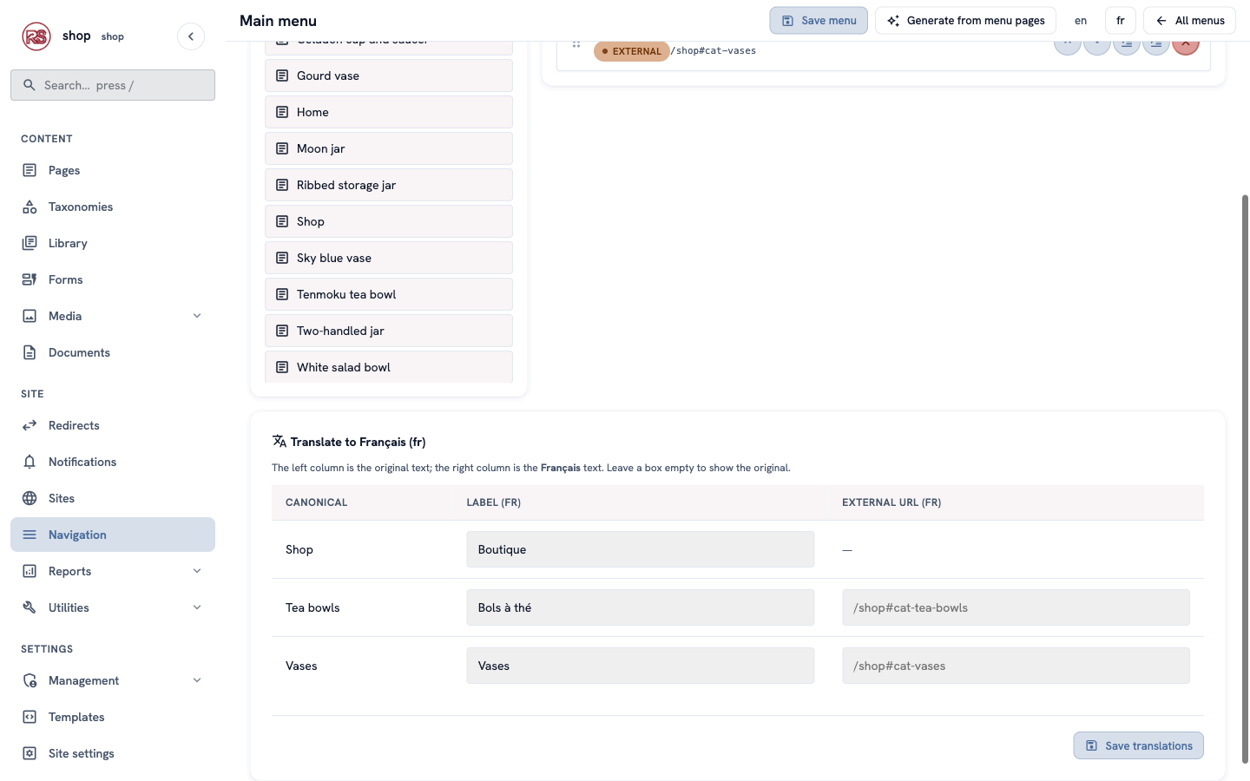Screen dimensions: 1250x781
Task: Add Moon jar page to menu
Action: [x=389, y=148]
